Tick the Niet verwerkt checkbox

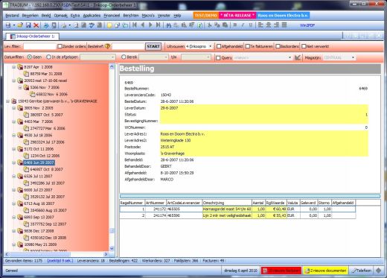pos(304,46)
